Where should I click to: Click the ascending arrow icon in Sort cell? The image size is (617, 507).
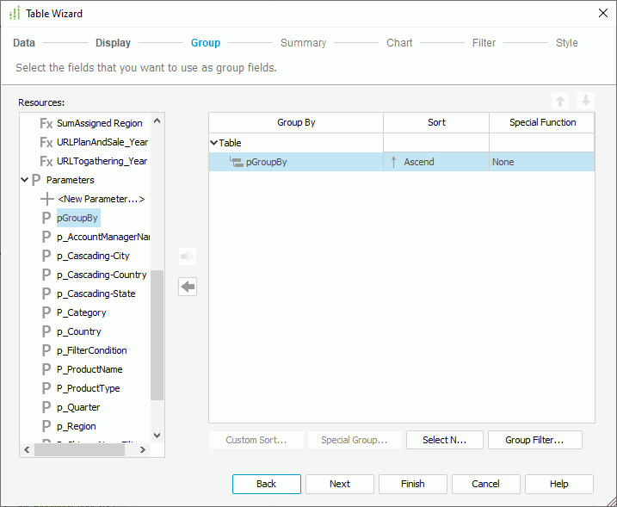tap(393, 162)
